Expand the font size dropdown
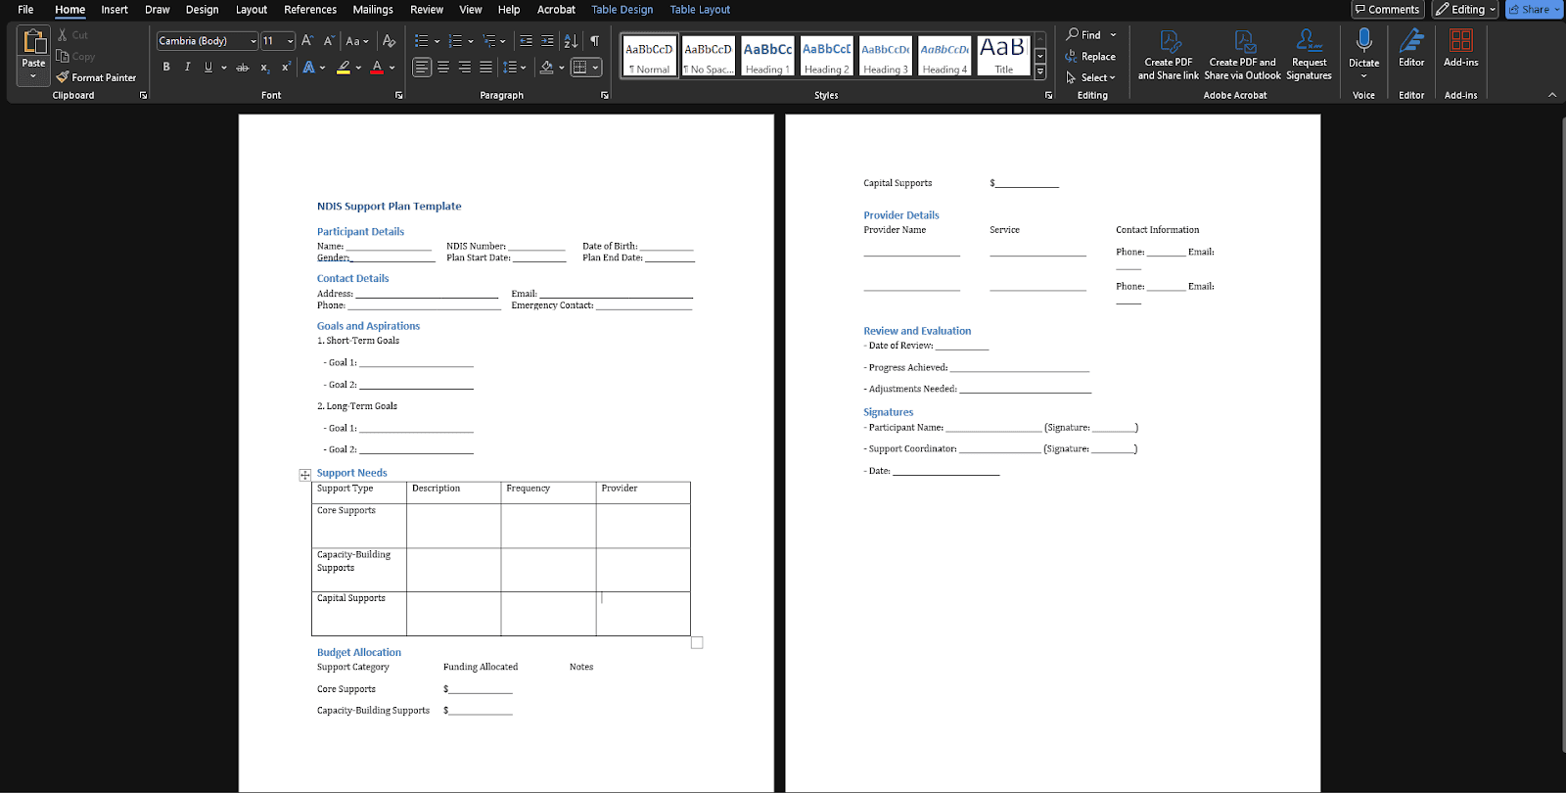This screenshot has height=793, width=1566. pos(290,41)
